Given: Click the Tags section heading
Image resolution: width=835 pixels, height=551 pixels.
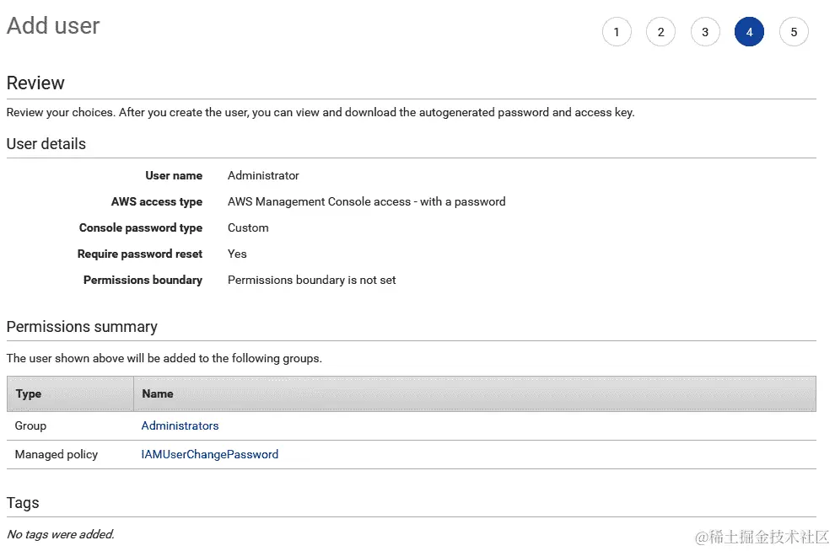Looking at the screenshot, I should click(x=23, y=503).
